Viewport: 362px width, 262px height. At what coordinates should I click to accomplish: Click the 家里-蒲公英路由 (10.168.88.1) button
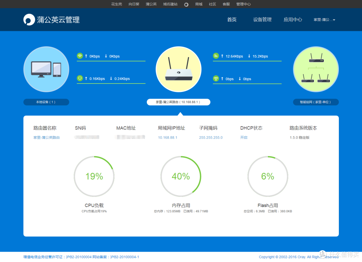point(178,102)
